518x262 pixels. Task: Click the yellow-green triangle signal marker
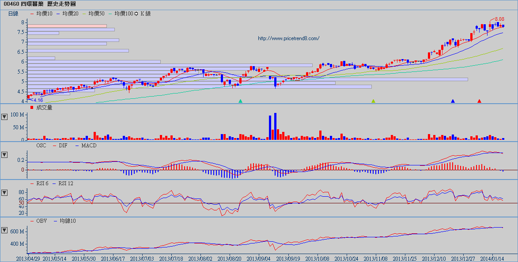(373, 101)
